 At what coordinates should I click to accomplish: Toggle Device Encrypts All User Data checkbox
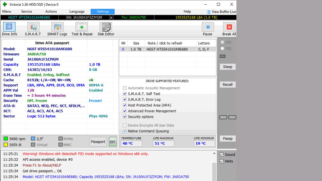(x=125, y=125)
